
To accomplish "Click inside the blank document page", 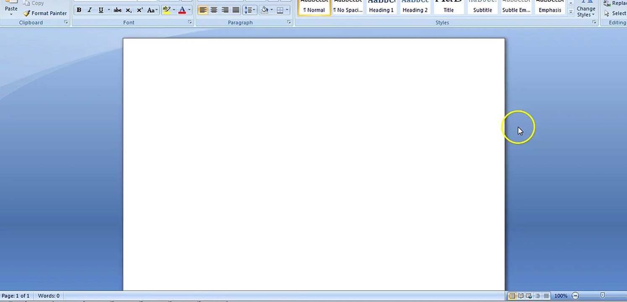I will (314, 164).
